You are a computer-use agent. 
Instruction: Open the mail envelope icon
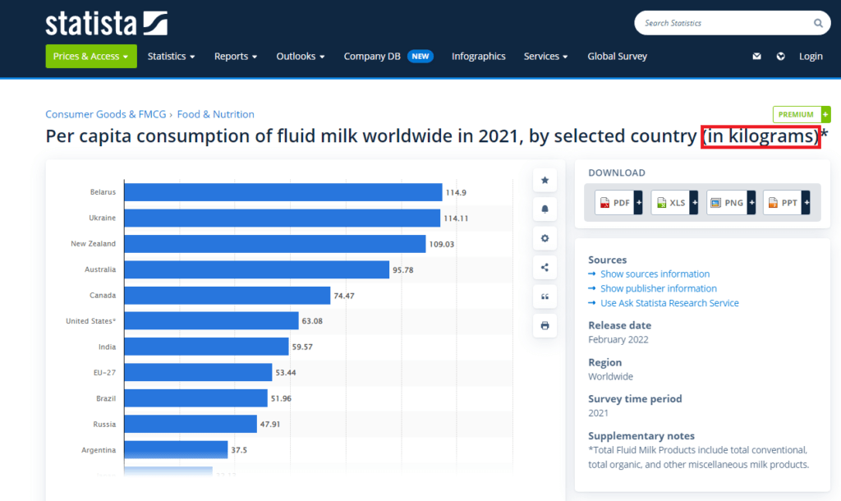(756, 57)
